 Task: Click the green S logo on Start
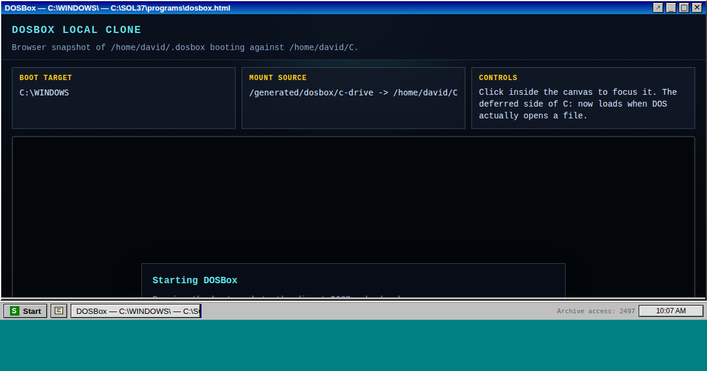15,311
